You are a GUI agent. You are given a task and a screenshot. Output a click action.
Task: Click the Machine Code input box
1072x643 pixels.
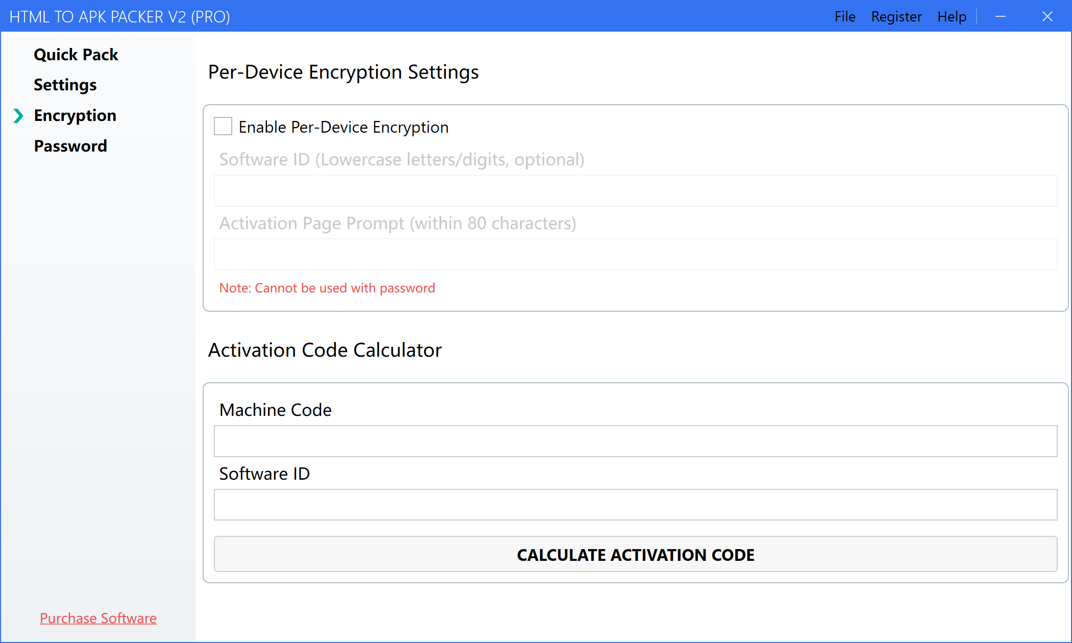tap(635, 441)
